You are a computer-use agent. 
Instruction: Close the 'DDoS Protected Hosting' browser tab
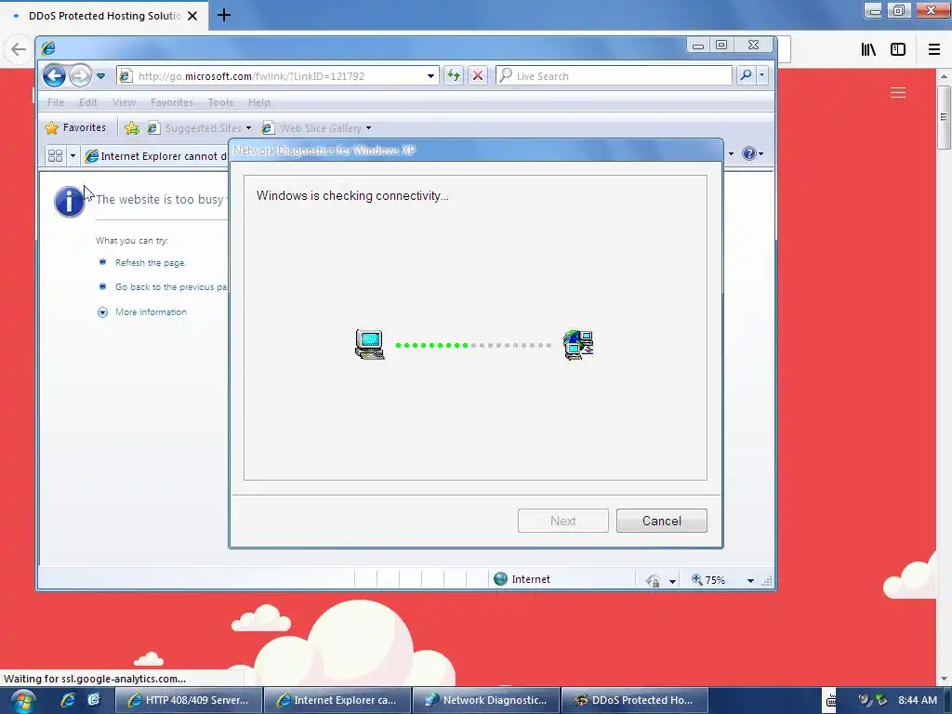tap(192, 16)
